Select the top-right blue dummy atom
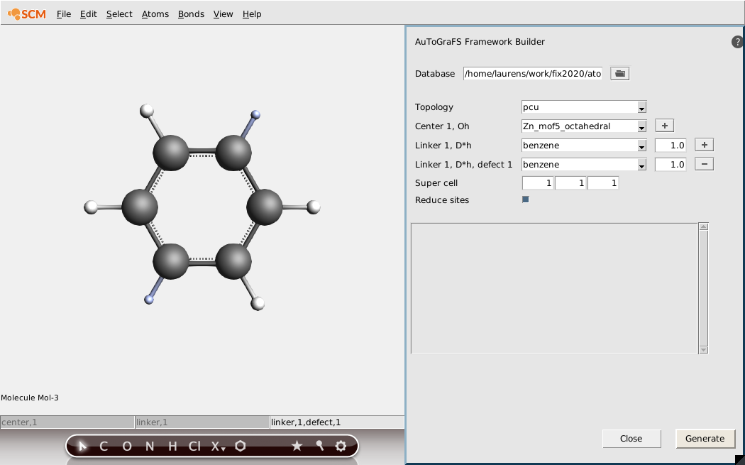This screenshot has width=745, height=465. (255, 114)
